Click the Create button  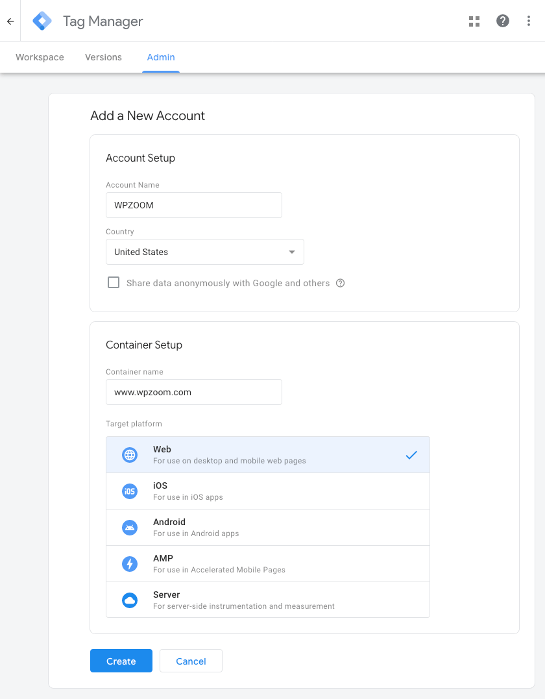click(x=121, y=661)
